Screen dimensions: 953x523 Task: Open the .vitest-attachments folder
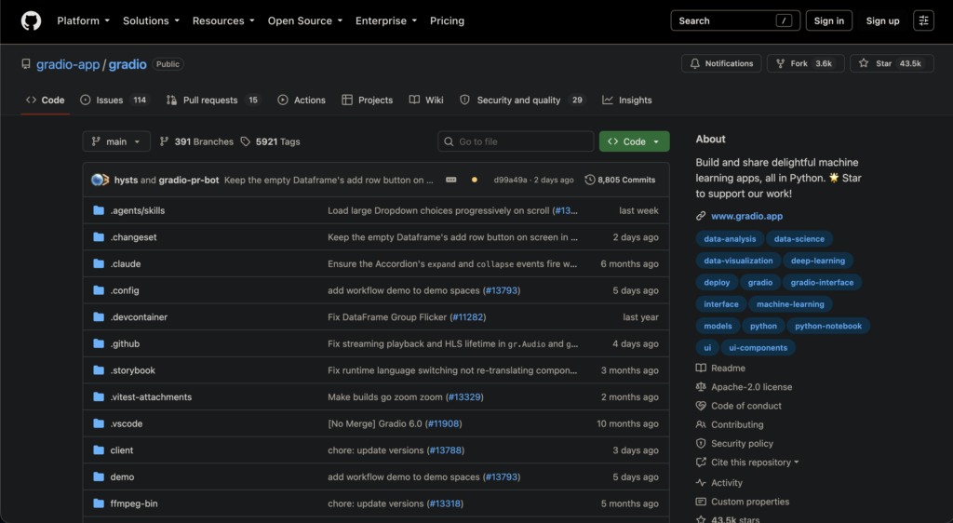[x=151, y=397]
